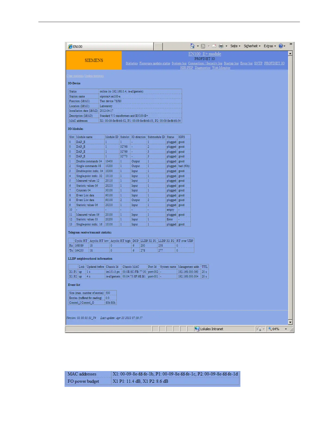Expand toolbar overflow chevron
This screenshot has width=323, height=432.
pos(291,44)
